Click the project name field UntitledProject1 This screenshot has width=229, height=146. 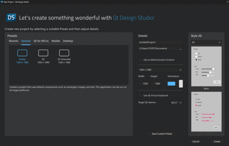(160, 42)
